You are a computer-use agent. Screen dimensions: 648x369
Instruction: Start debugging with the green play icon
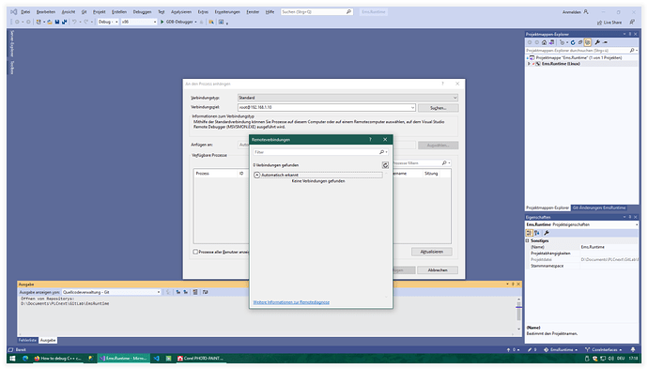pyautogui.click(x=162, y=22)
